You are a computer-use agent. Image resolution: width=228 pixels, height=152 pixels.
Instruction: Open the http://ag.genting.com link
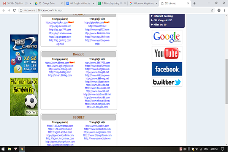click(60, 40)
